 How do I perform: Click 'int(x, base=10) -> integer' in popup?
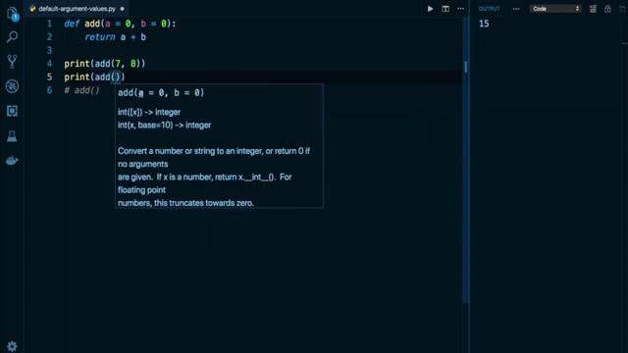(164, 126)
